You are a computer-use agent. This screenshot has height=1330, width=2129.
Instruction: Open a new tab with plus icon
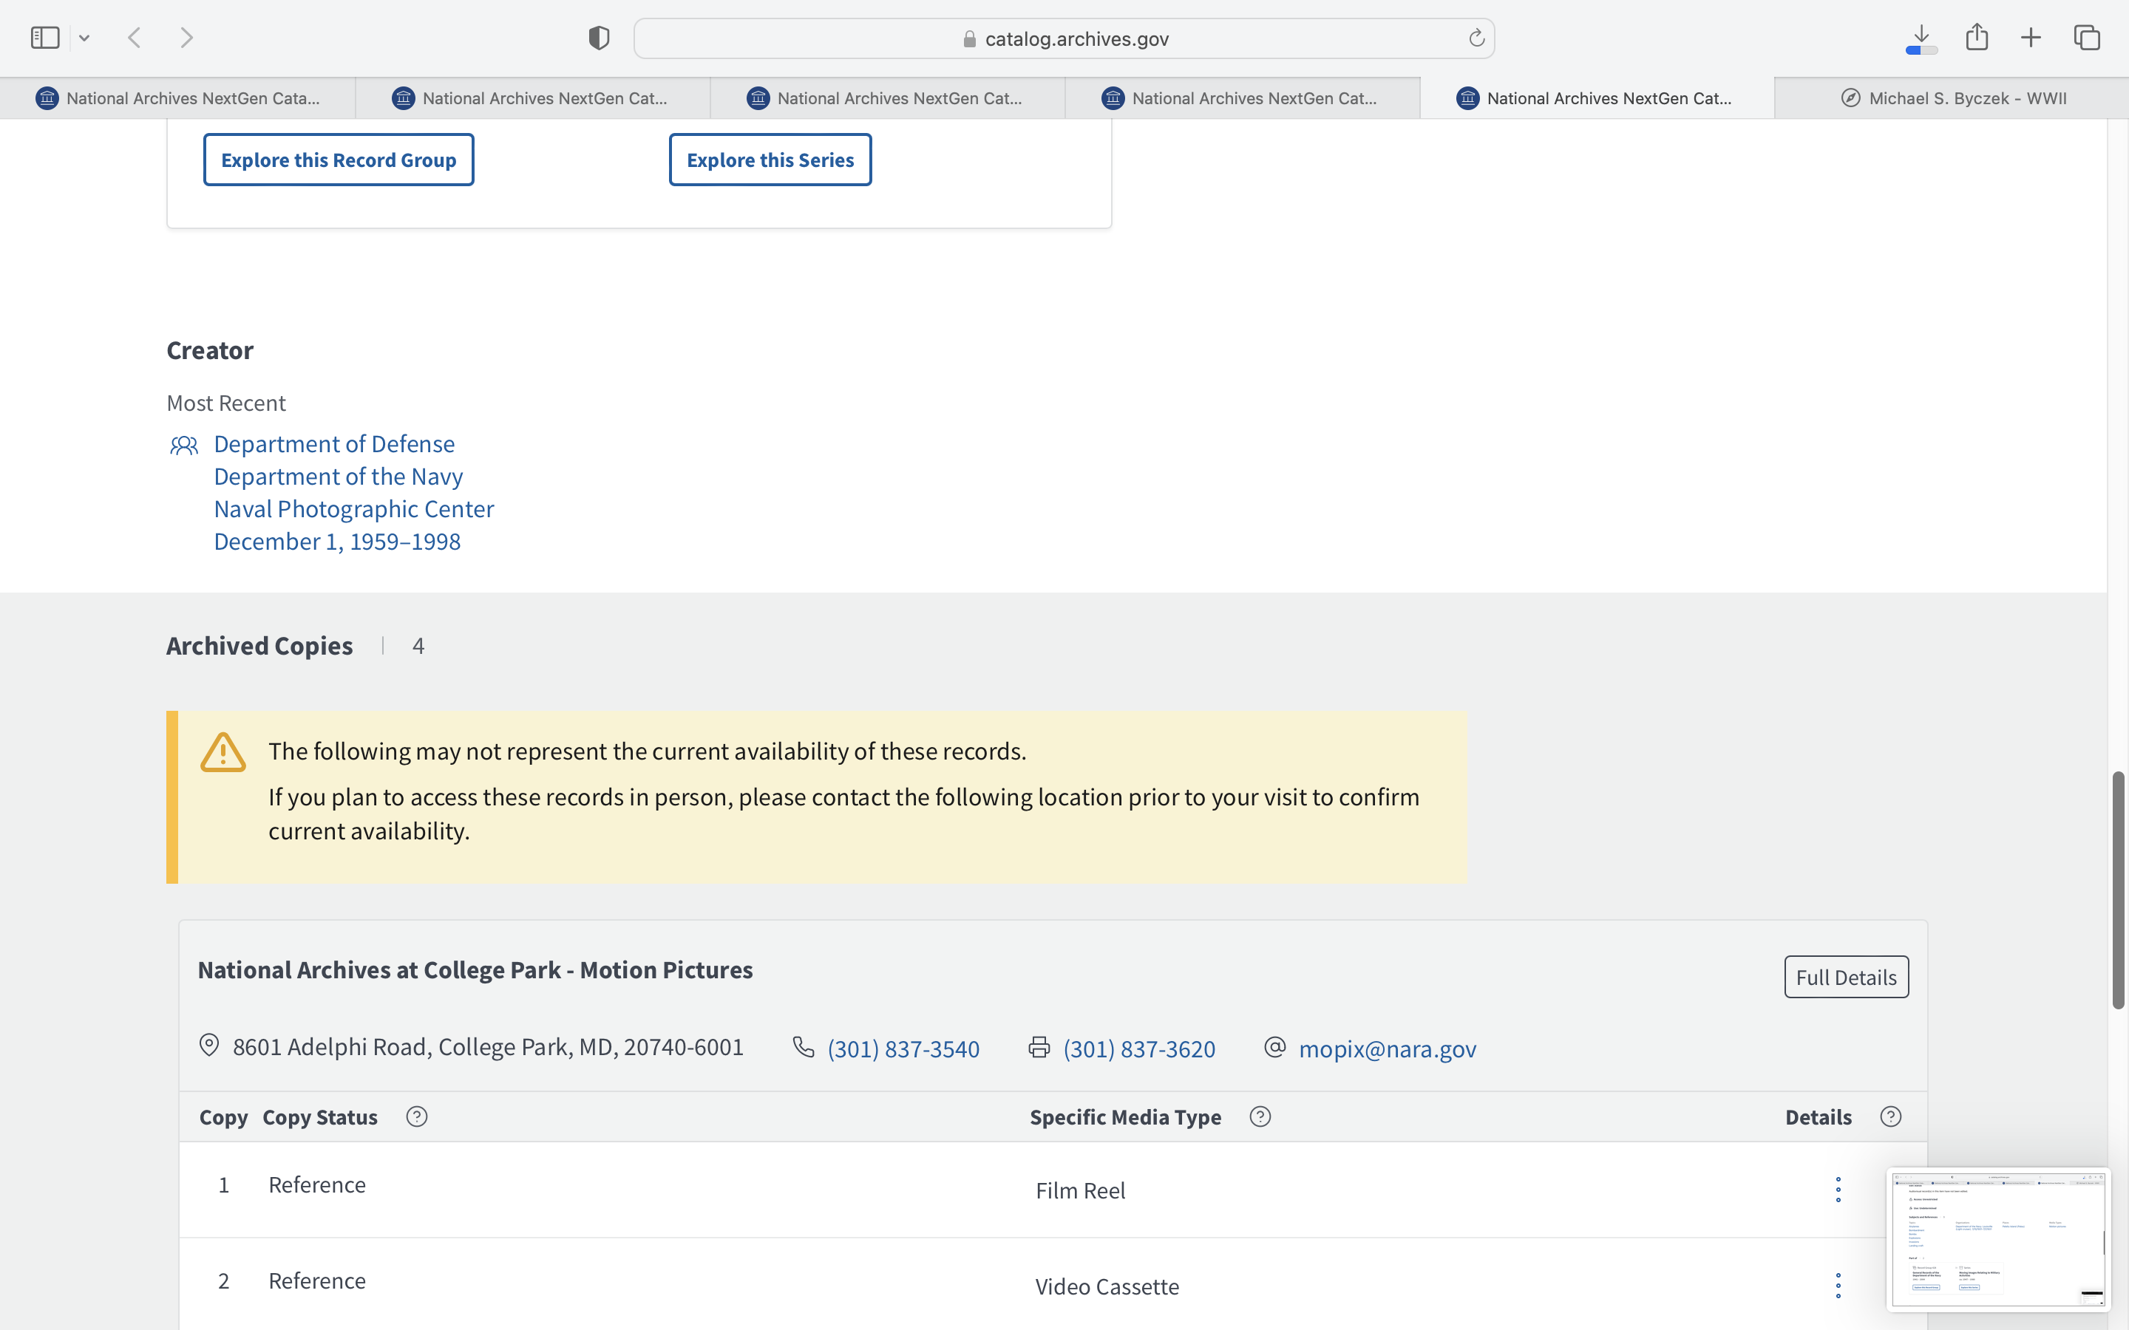pos(2031,38)
